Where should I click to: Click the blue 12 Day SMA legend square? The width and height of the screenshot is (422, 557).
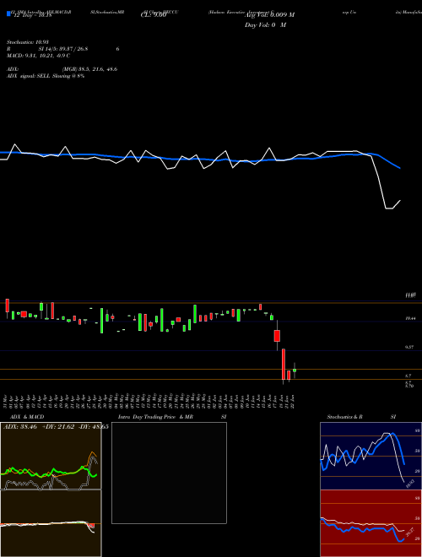point(8,14)
